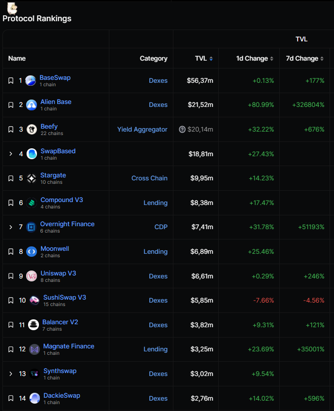Viewport: 334px width, 411px height.
Task: Open the Moonwell protocol link
Action: coord(55,248)
